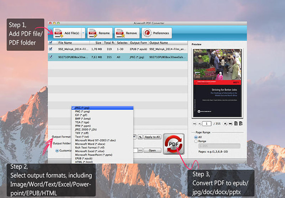Image resolution: width=285 pixels, height=198 pixels.
Task: Choose Microsoft Word 97-2003 (*.doc)
Action: [102, 141]
